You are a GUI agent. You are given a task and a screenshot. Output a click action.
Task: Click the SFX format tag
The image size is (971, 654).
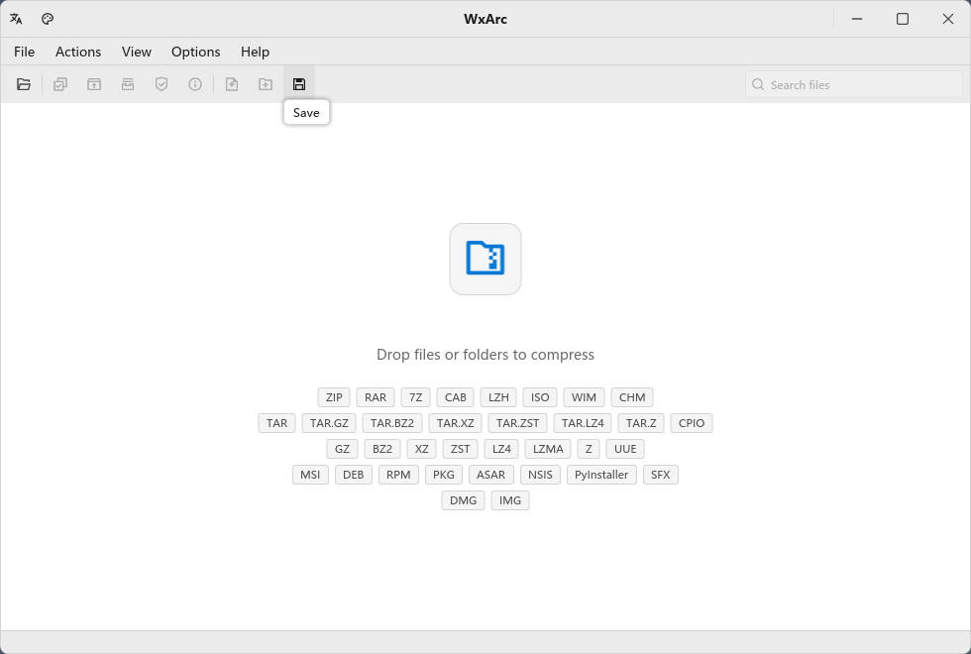[x=661, y=475]
